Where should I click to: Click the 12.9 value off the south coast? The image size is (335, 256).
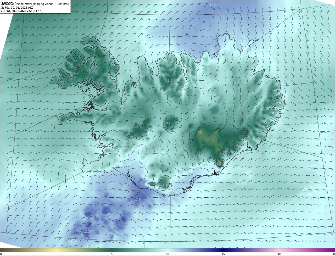point(137,199)
